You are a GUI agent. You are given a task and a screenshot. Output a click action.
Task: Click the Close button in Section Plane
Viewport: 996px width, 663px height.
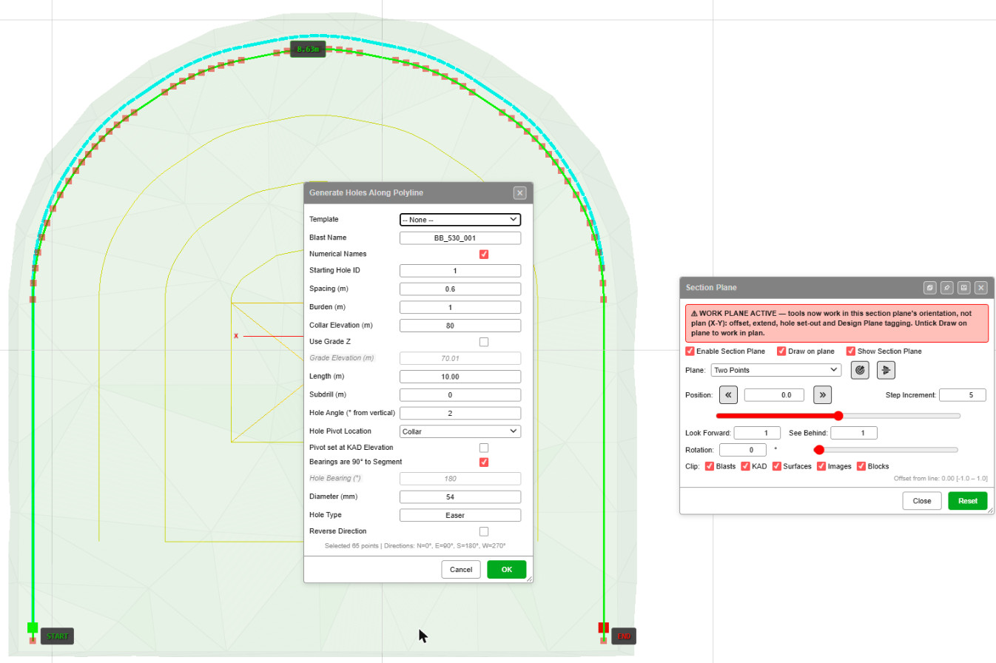click(922, 501)
